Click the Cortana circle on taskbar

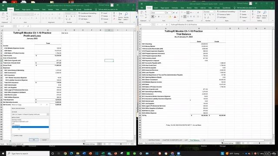(x=53, y=153)
